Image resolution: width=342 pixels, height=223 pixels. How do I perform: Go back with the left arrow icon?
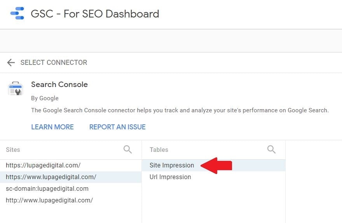click(x=11, y=63)
